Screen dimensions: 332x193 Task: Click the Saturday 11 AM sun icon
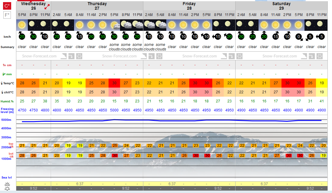(276, 25)
